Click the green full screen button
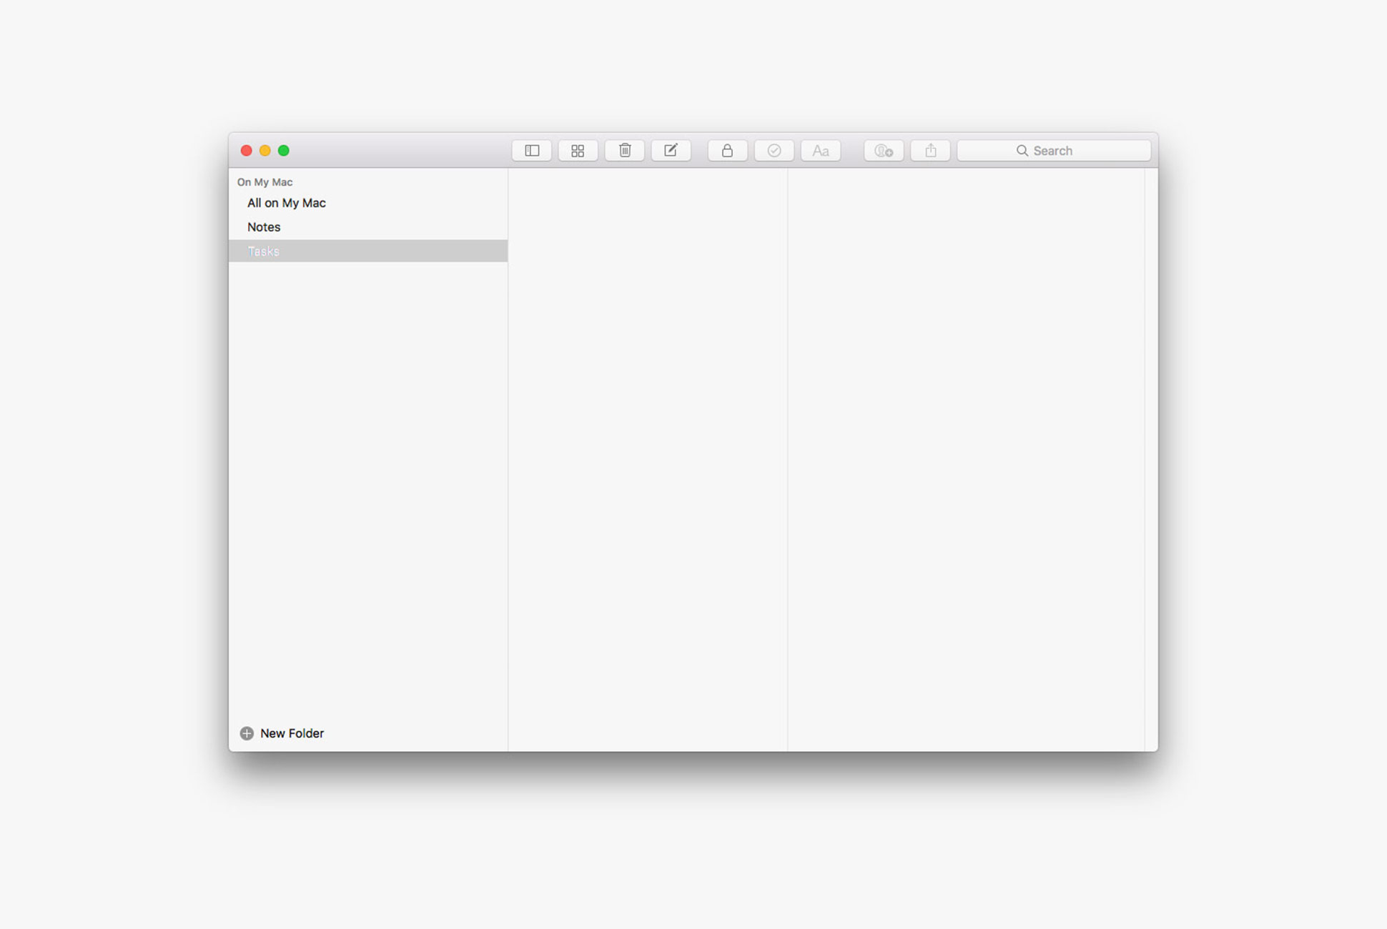The height and width of the screenshot is (929, 1387). tap(284, 151)
